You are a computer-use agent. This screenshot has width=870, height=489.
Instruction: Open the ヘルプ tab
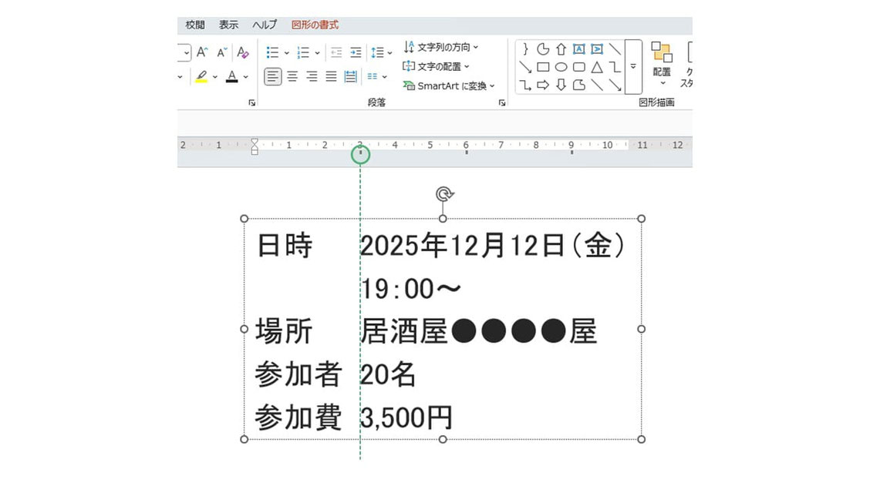[x=264, y=25]
